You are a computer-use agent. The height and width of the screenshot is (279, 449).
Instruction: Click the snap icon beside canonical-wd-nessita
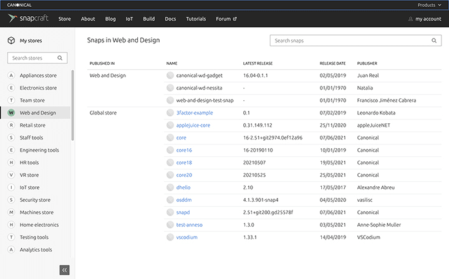170,88
